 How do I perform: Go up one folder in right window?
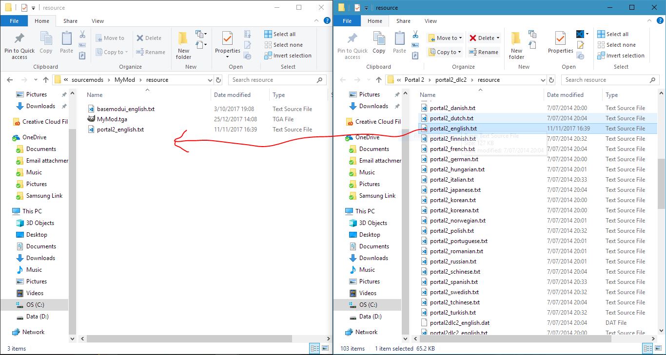coord(379,80)
